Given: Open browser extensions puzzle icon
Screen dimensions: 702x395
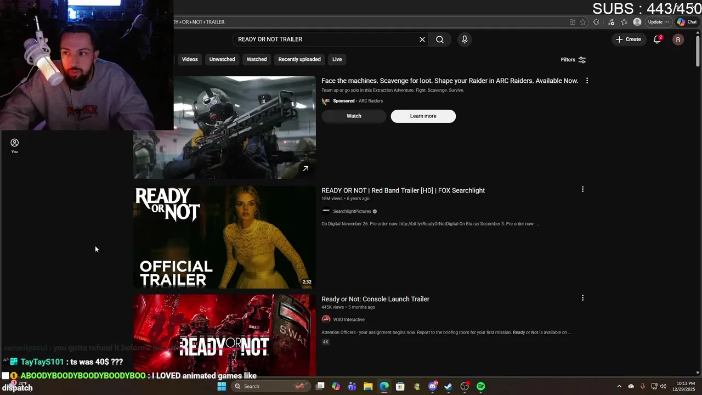Looking at the screenshot, I should [596, 22].
